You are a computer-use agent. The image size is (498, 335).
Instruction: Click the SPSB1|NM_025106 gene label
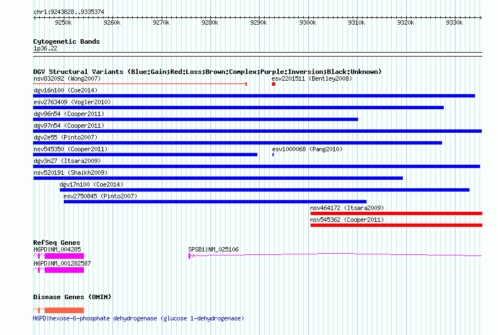pyautogui.click(x=213, y=249)
